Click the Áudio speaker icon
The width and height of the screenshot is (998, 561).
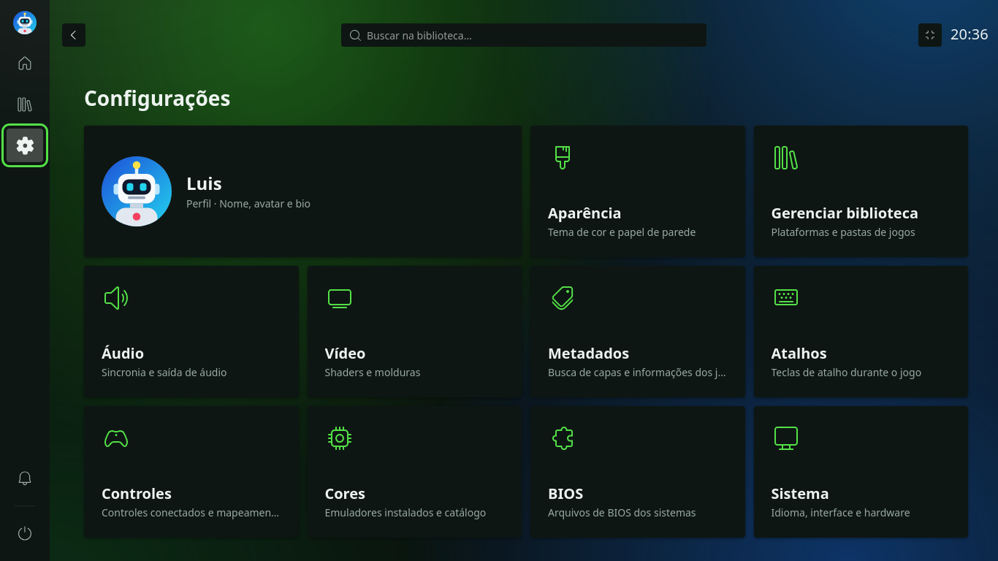pyautogui.click(x=116, y=298)
